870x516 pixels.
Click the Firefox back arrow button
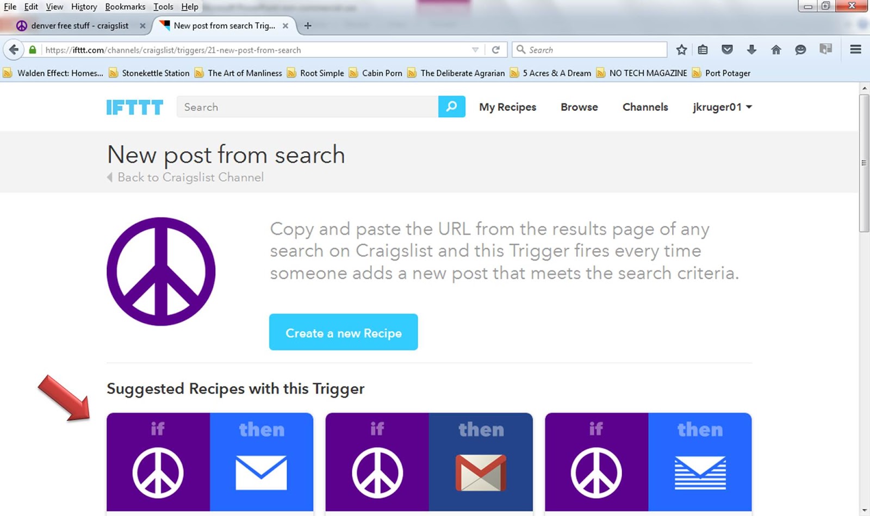pyautogui.click(x=14, y=50)
